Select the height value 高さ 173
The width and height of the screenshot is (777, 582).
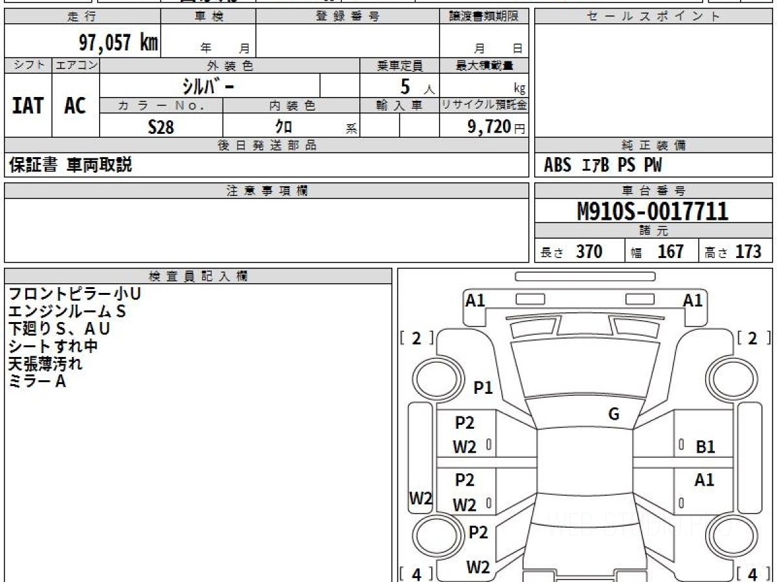(x=733, y=252)
